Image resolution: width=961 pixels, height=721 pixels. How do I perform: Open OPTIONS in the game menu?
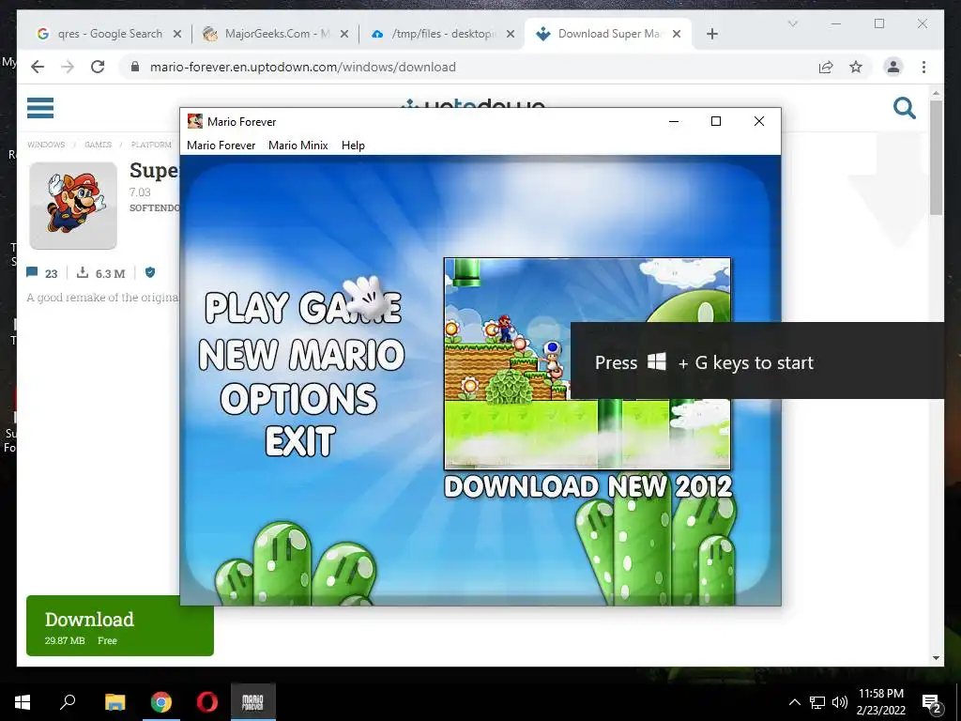(x=298, y=399)
